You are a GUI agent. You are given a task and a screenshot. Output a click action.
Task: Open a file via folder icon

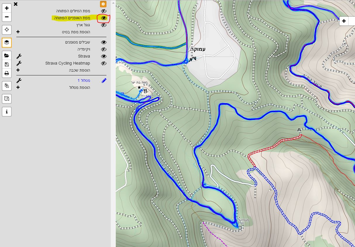pos(7,56)
